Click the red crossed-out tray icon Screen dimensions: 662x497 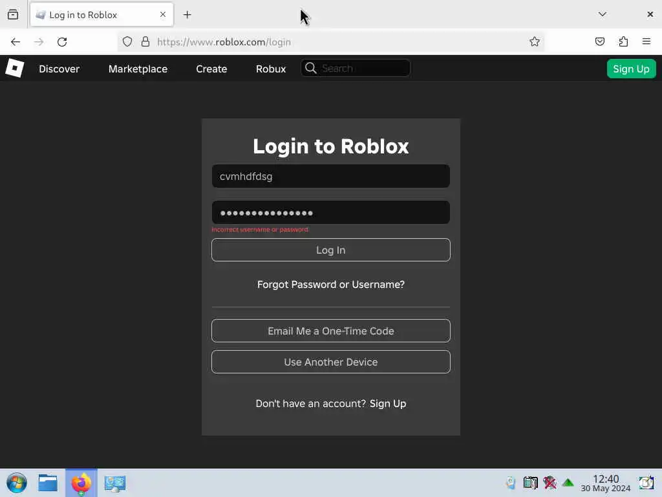pyautogui.click(x=550, y=482)
